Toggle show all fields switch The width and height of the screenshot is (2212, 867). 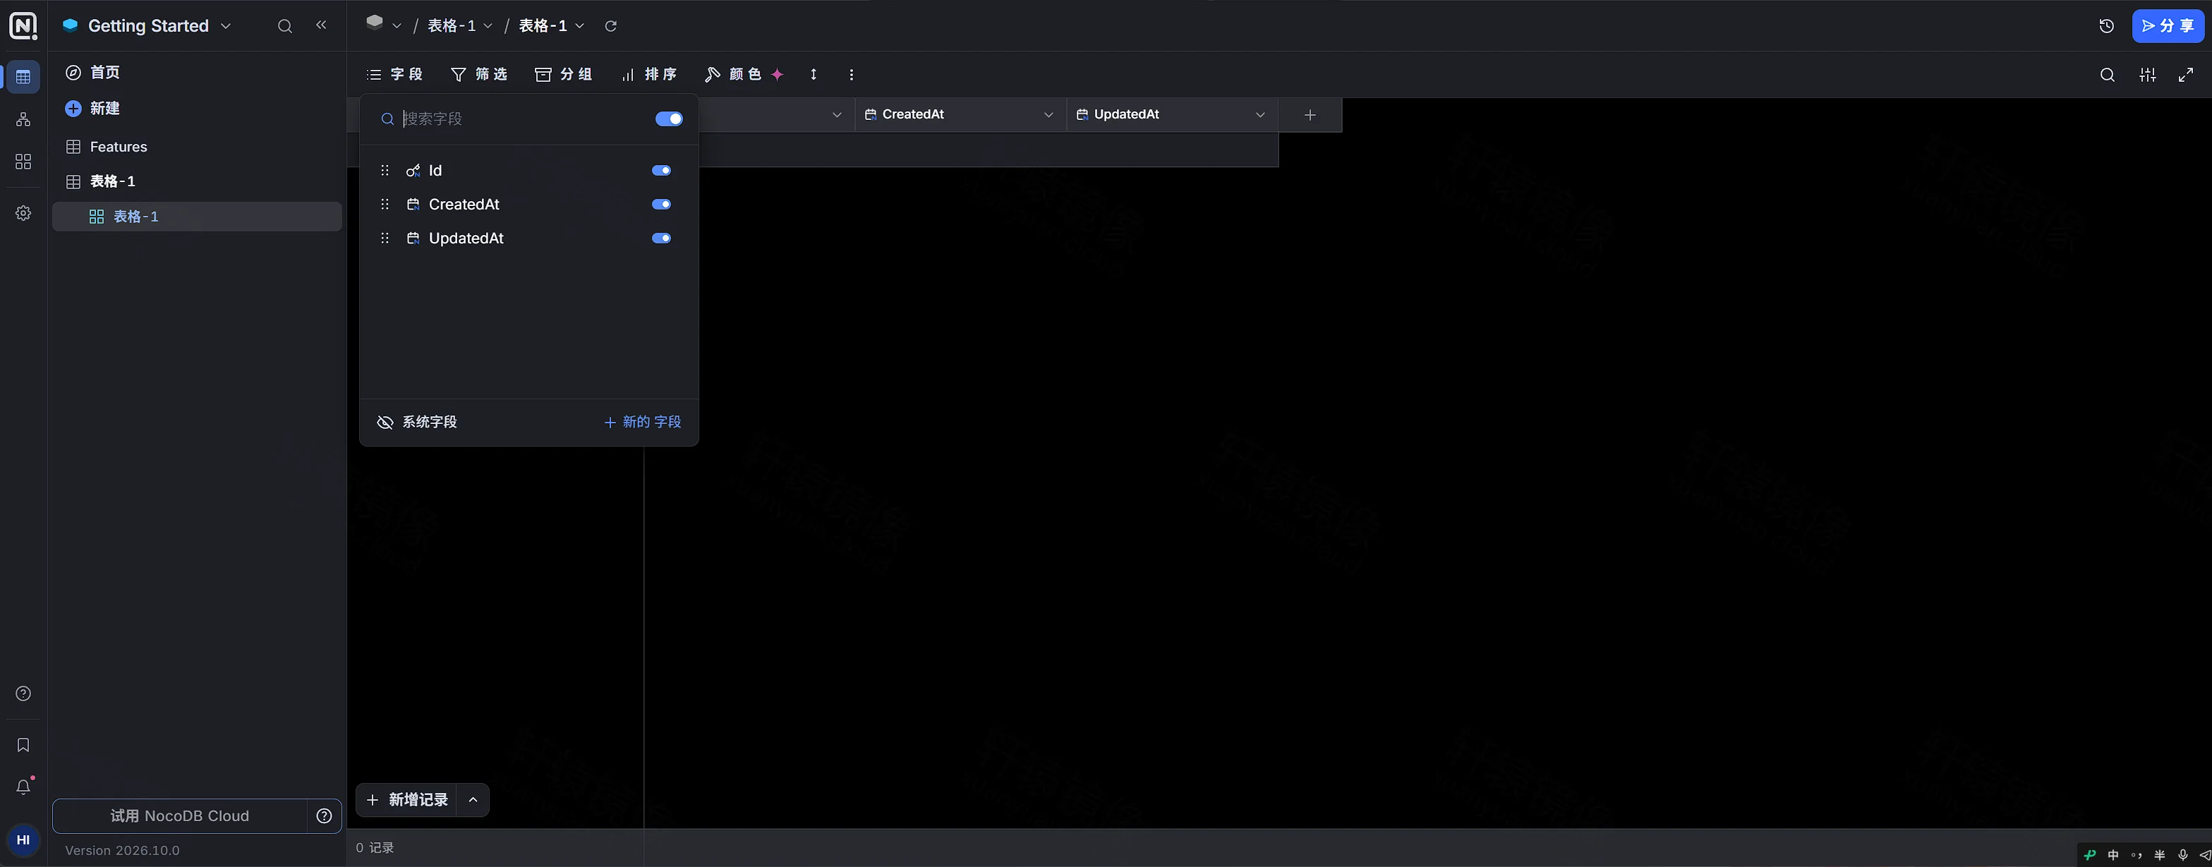(x=669, y=119)
